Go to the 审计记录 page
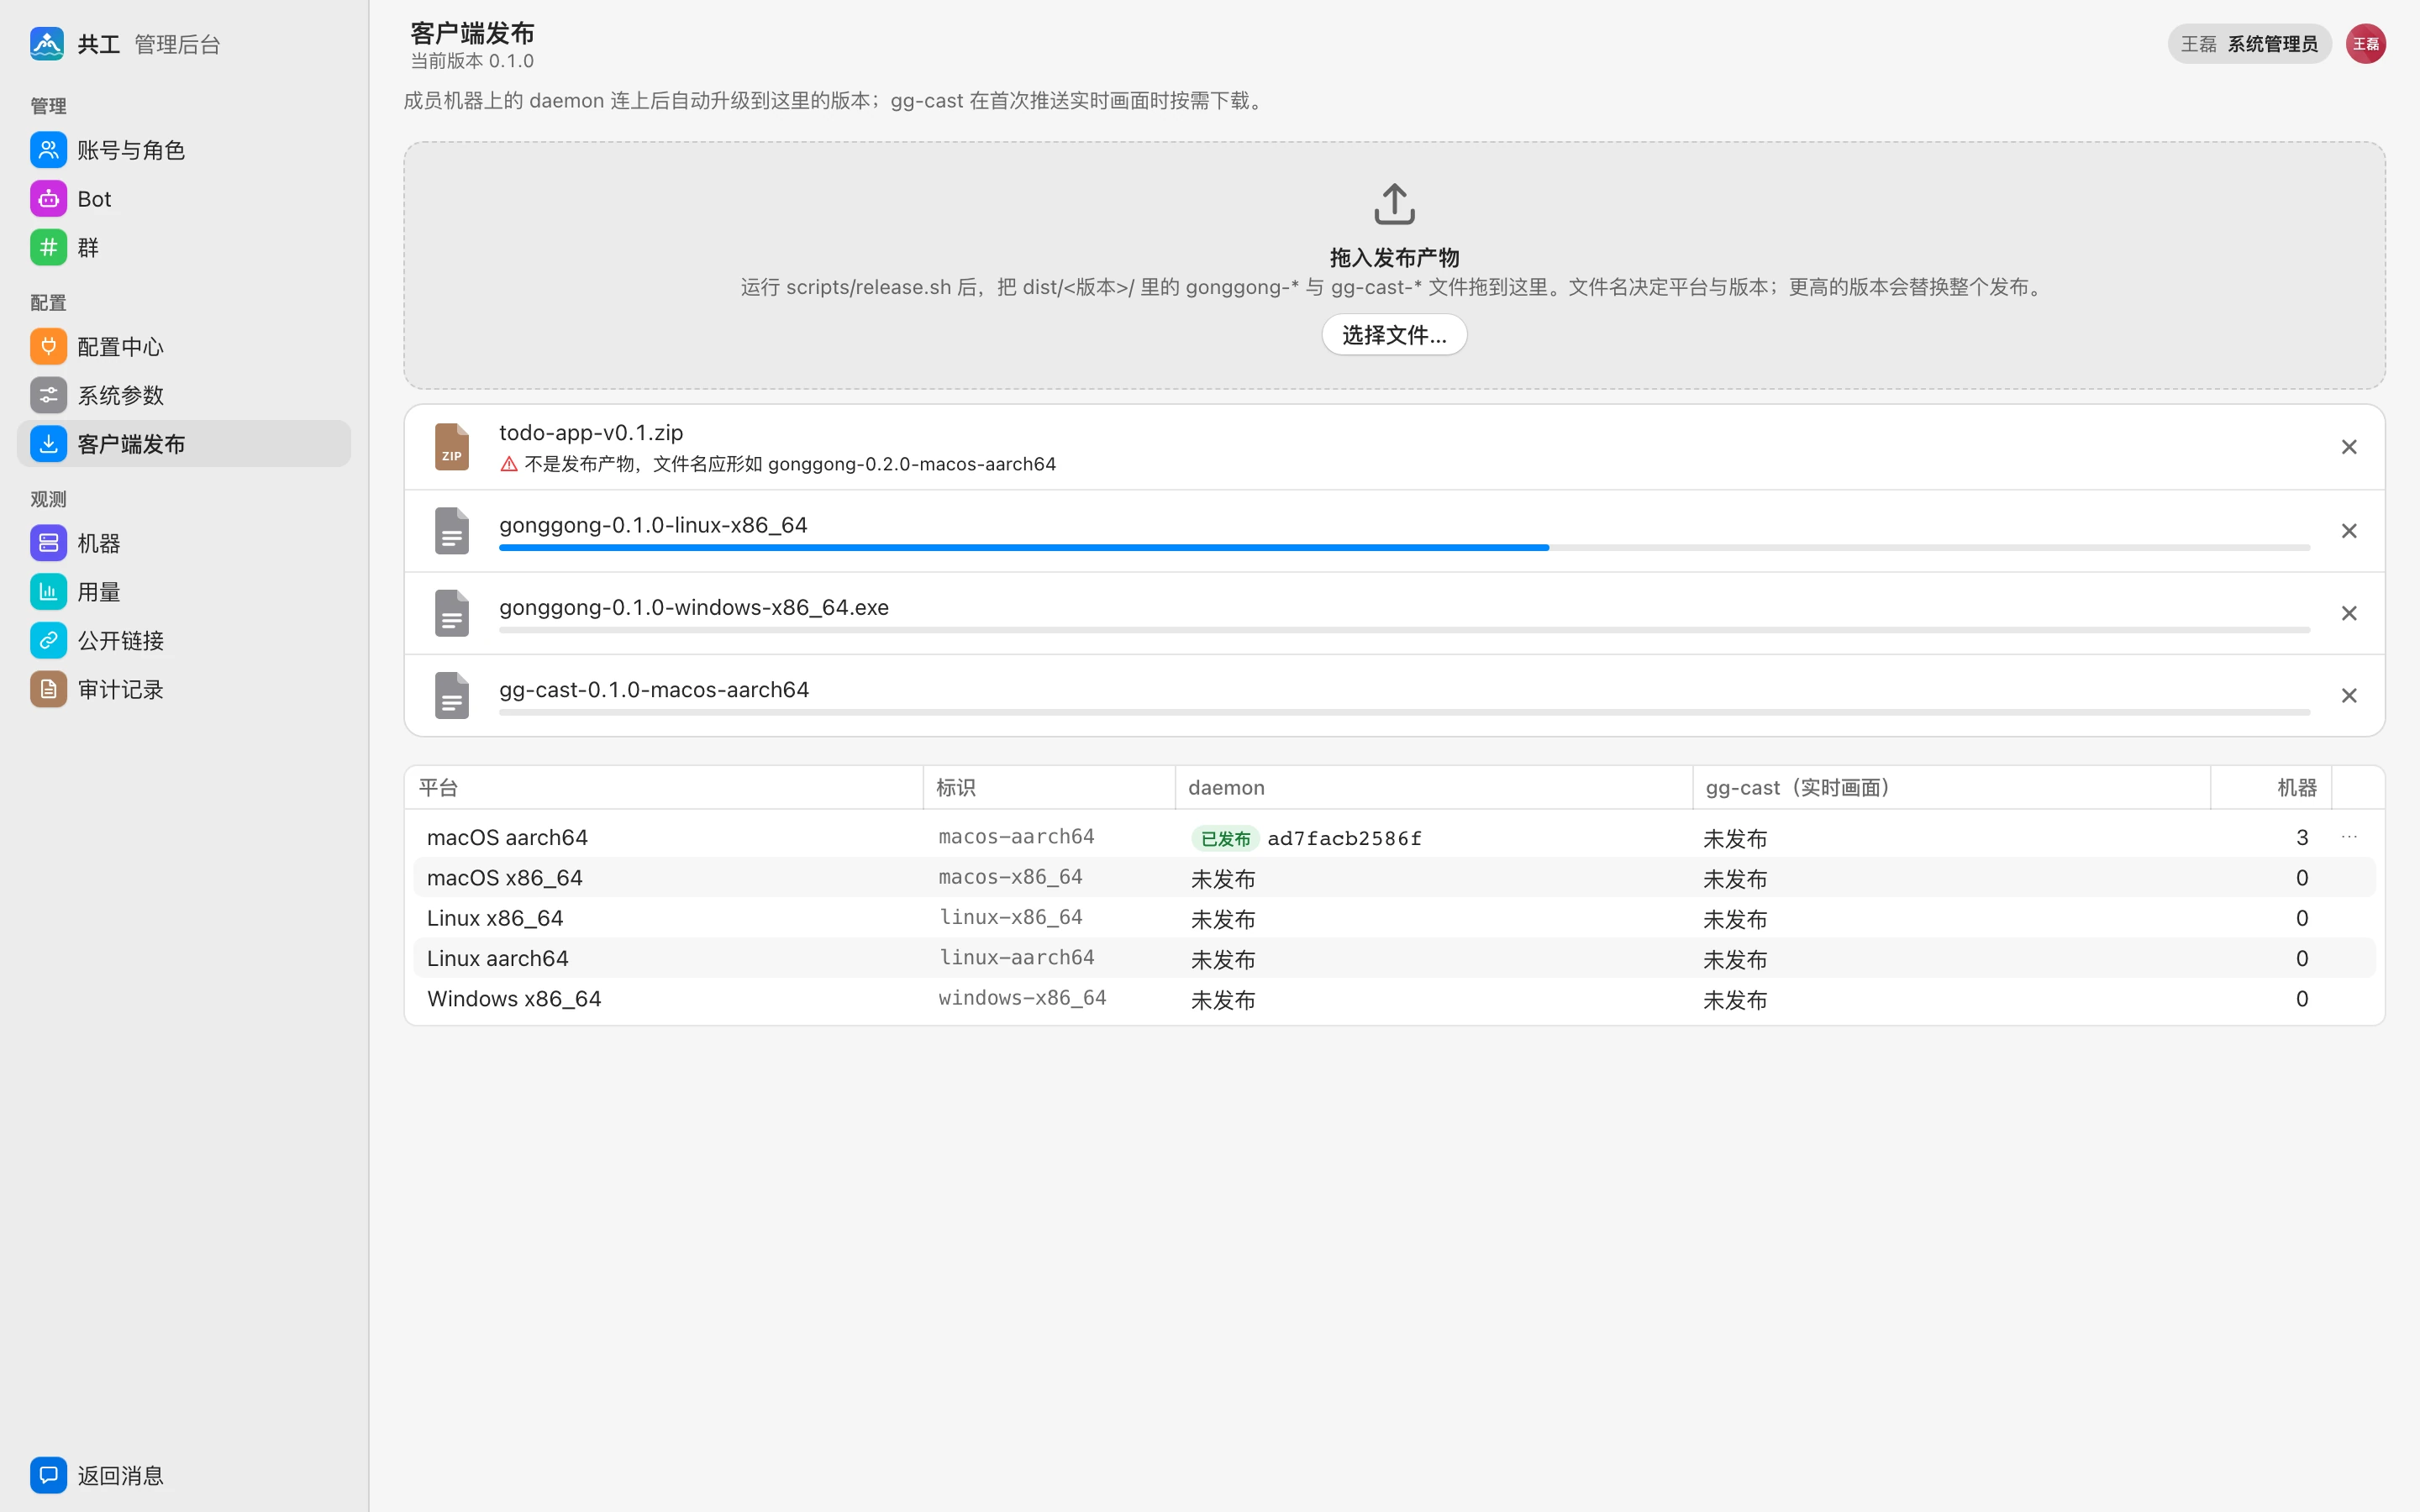Viewport: 2420px width, 1512px height. click(x=184, y=689)
